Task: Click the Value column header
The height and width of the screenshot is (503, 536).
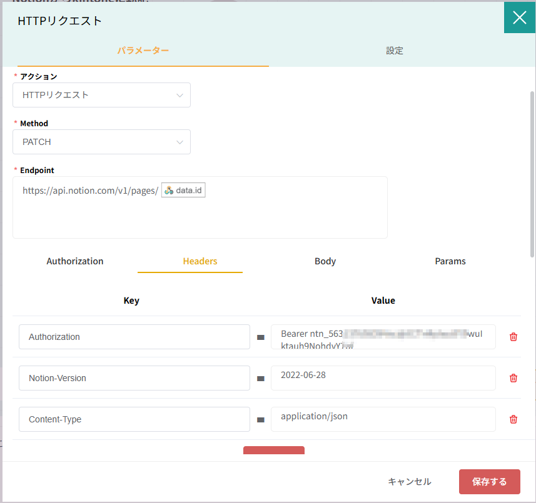Action: [383, 301]
